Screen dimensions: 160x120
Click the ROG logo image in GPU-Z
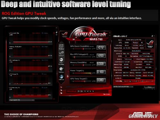[150, 44]
